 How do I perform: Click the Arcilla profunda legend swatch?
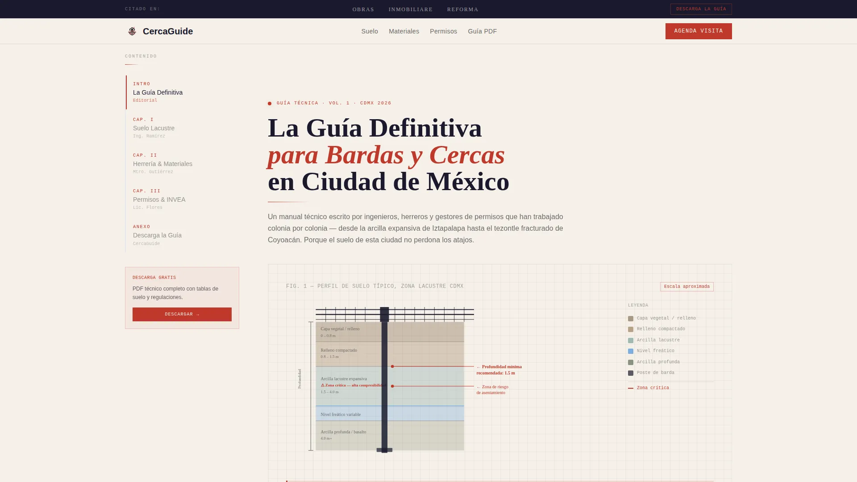[631, 362]
